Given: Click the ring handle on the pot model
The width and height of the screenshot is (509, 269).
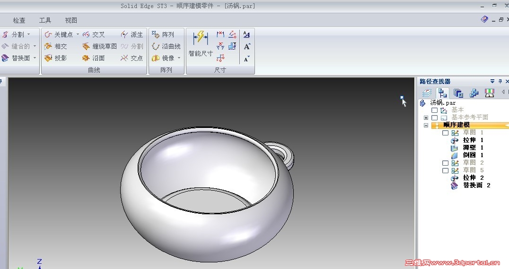Looking at the screenshot, I should click(289, 155).
